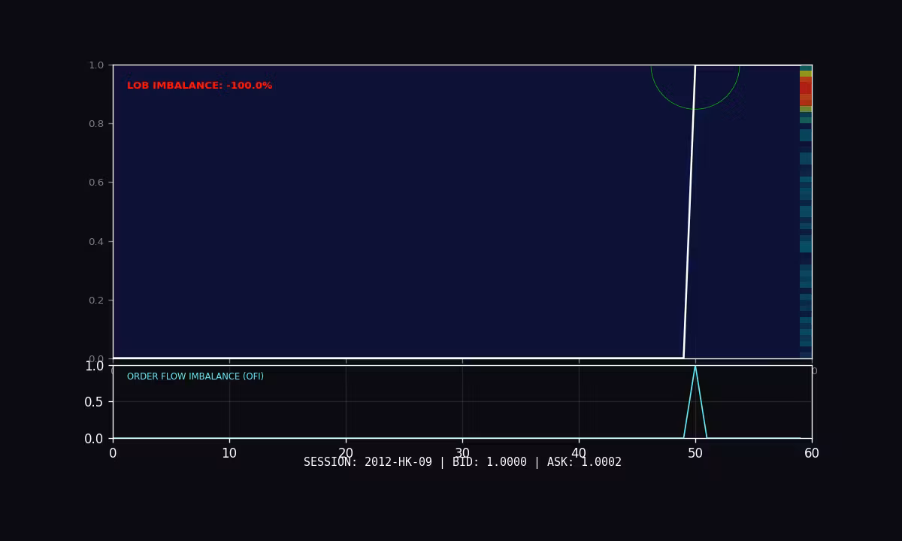Click the x-axis tick labeled 20
The height and width of the screenshot is (541, 902).
click(346, 453)
